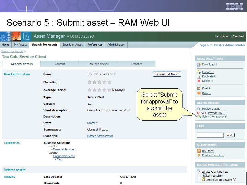Click the Add tag button
The image size is (247, 185).
coord(230,135)
